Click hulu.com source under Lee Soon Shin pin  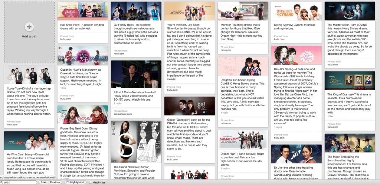[172, 90]
